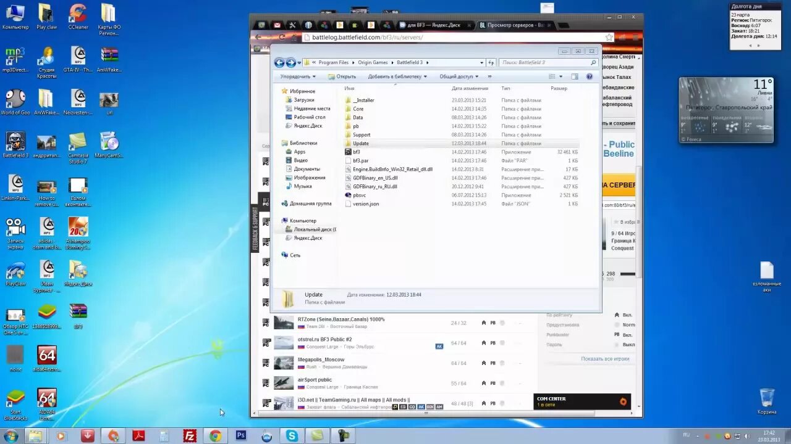Click the Открыть toolbar button
This screenshot has width=791, height=444.
tap(342, 76)
